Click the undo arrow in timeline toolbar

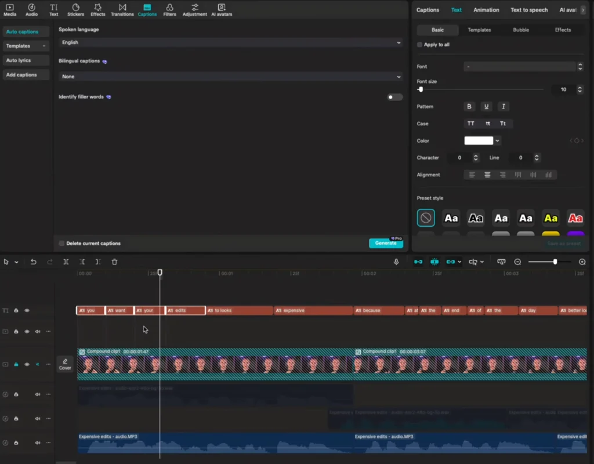33,262
